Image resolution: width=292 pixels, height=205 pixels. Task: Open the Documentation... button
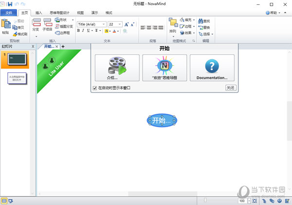(212, 68)
